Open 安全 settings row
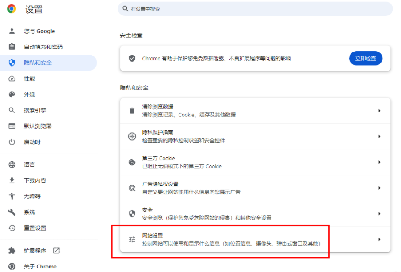 (255, 214)
